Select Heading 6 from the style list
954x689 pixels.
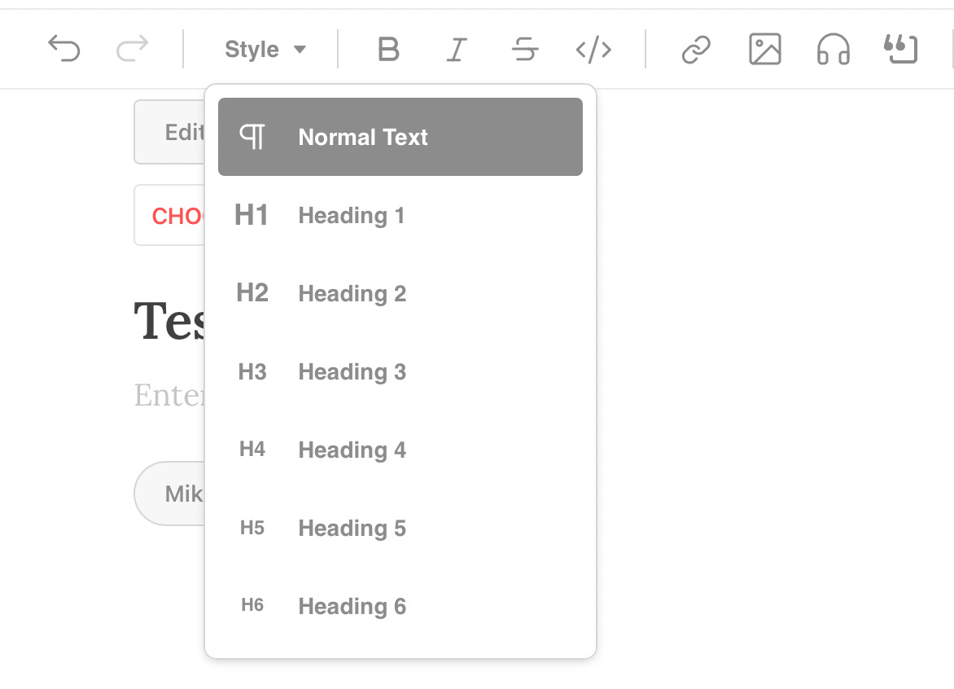(x=352, y=606)
